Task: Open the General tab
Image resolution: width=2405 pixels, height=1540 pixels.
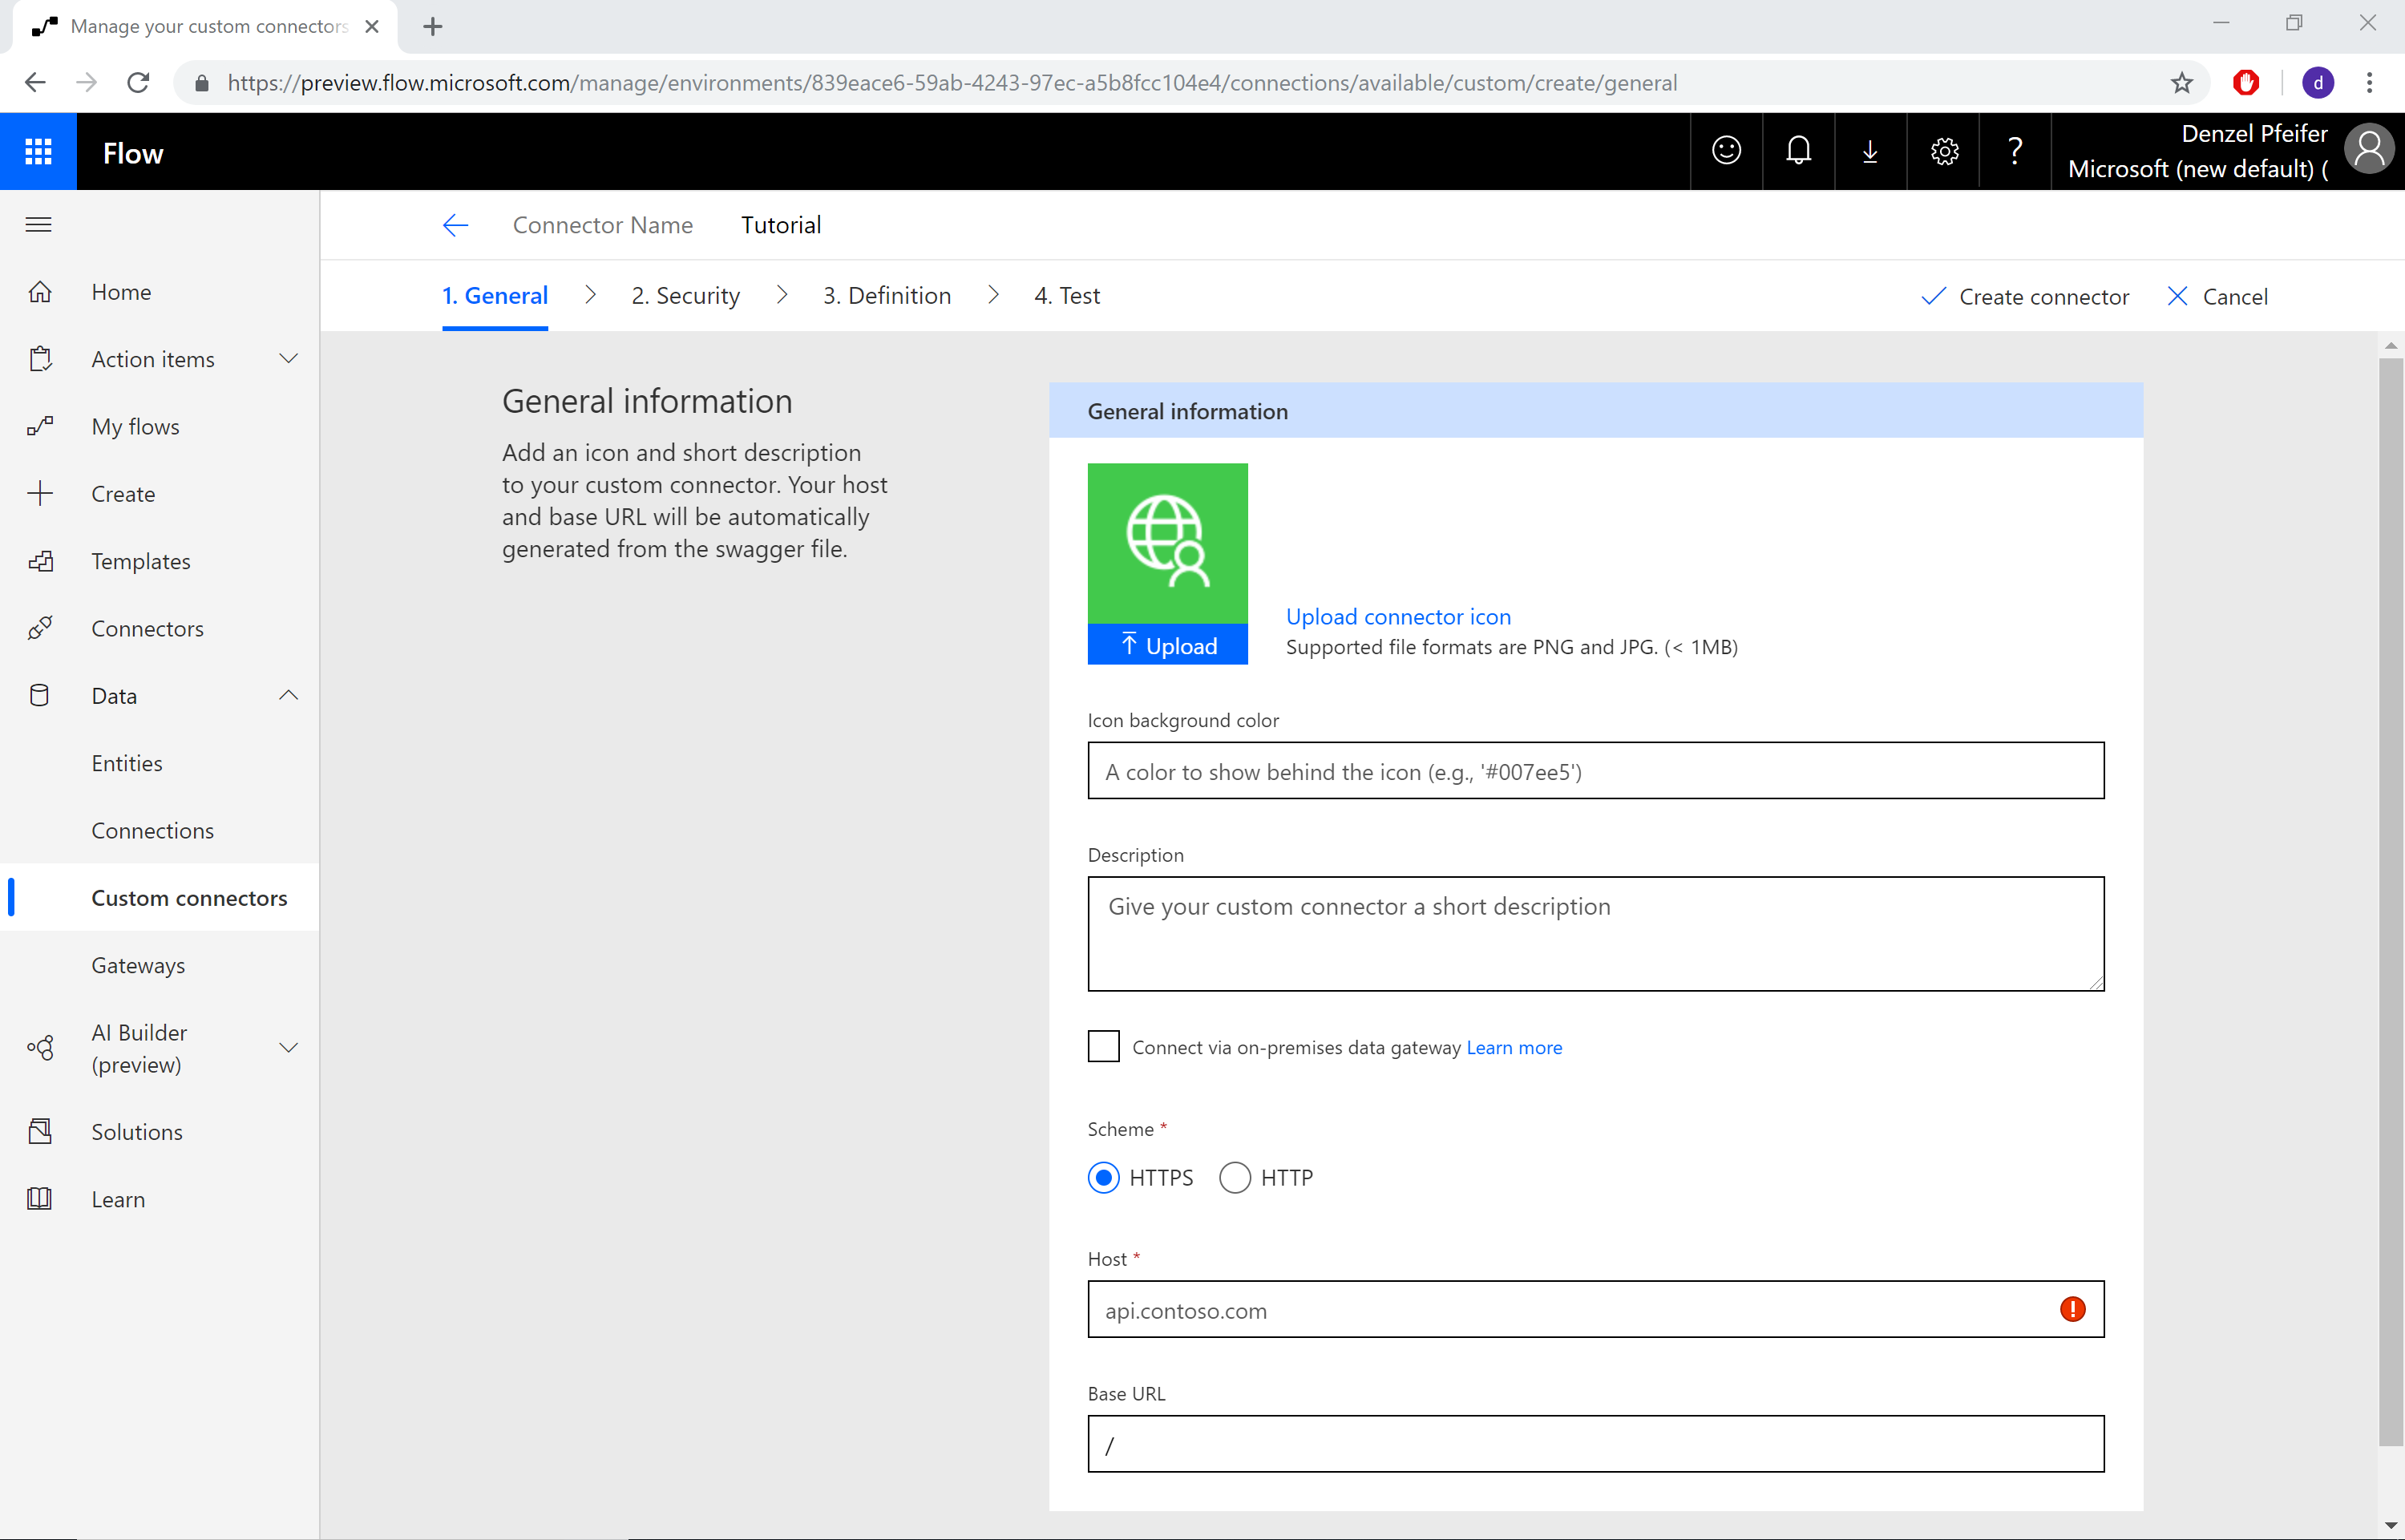Action: point(496,294)
